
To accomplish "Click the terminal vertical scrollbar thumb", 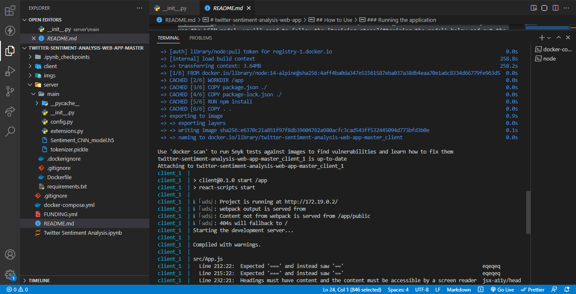I will point(528,212).
